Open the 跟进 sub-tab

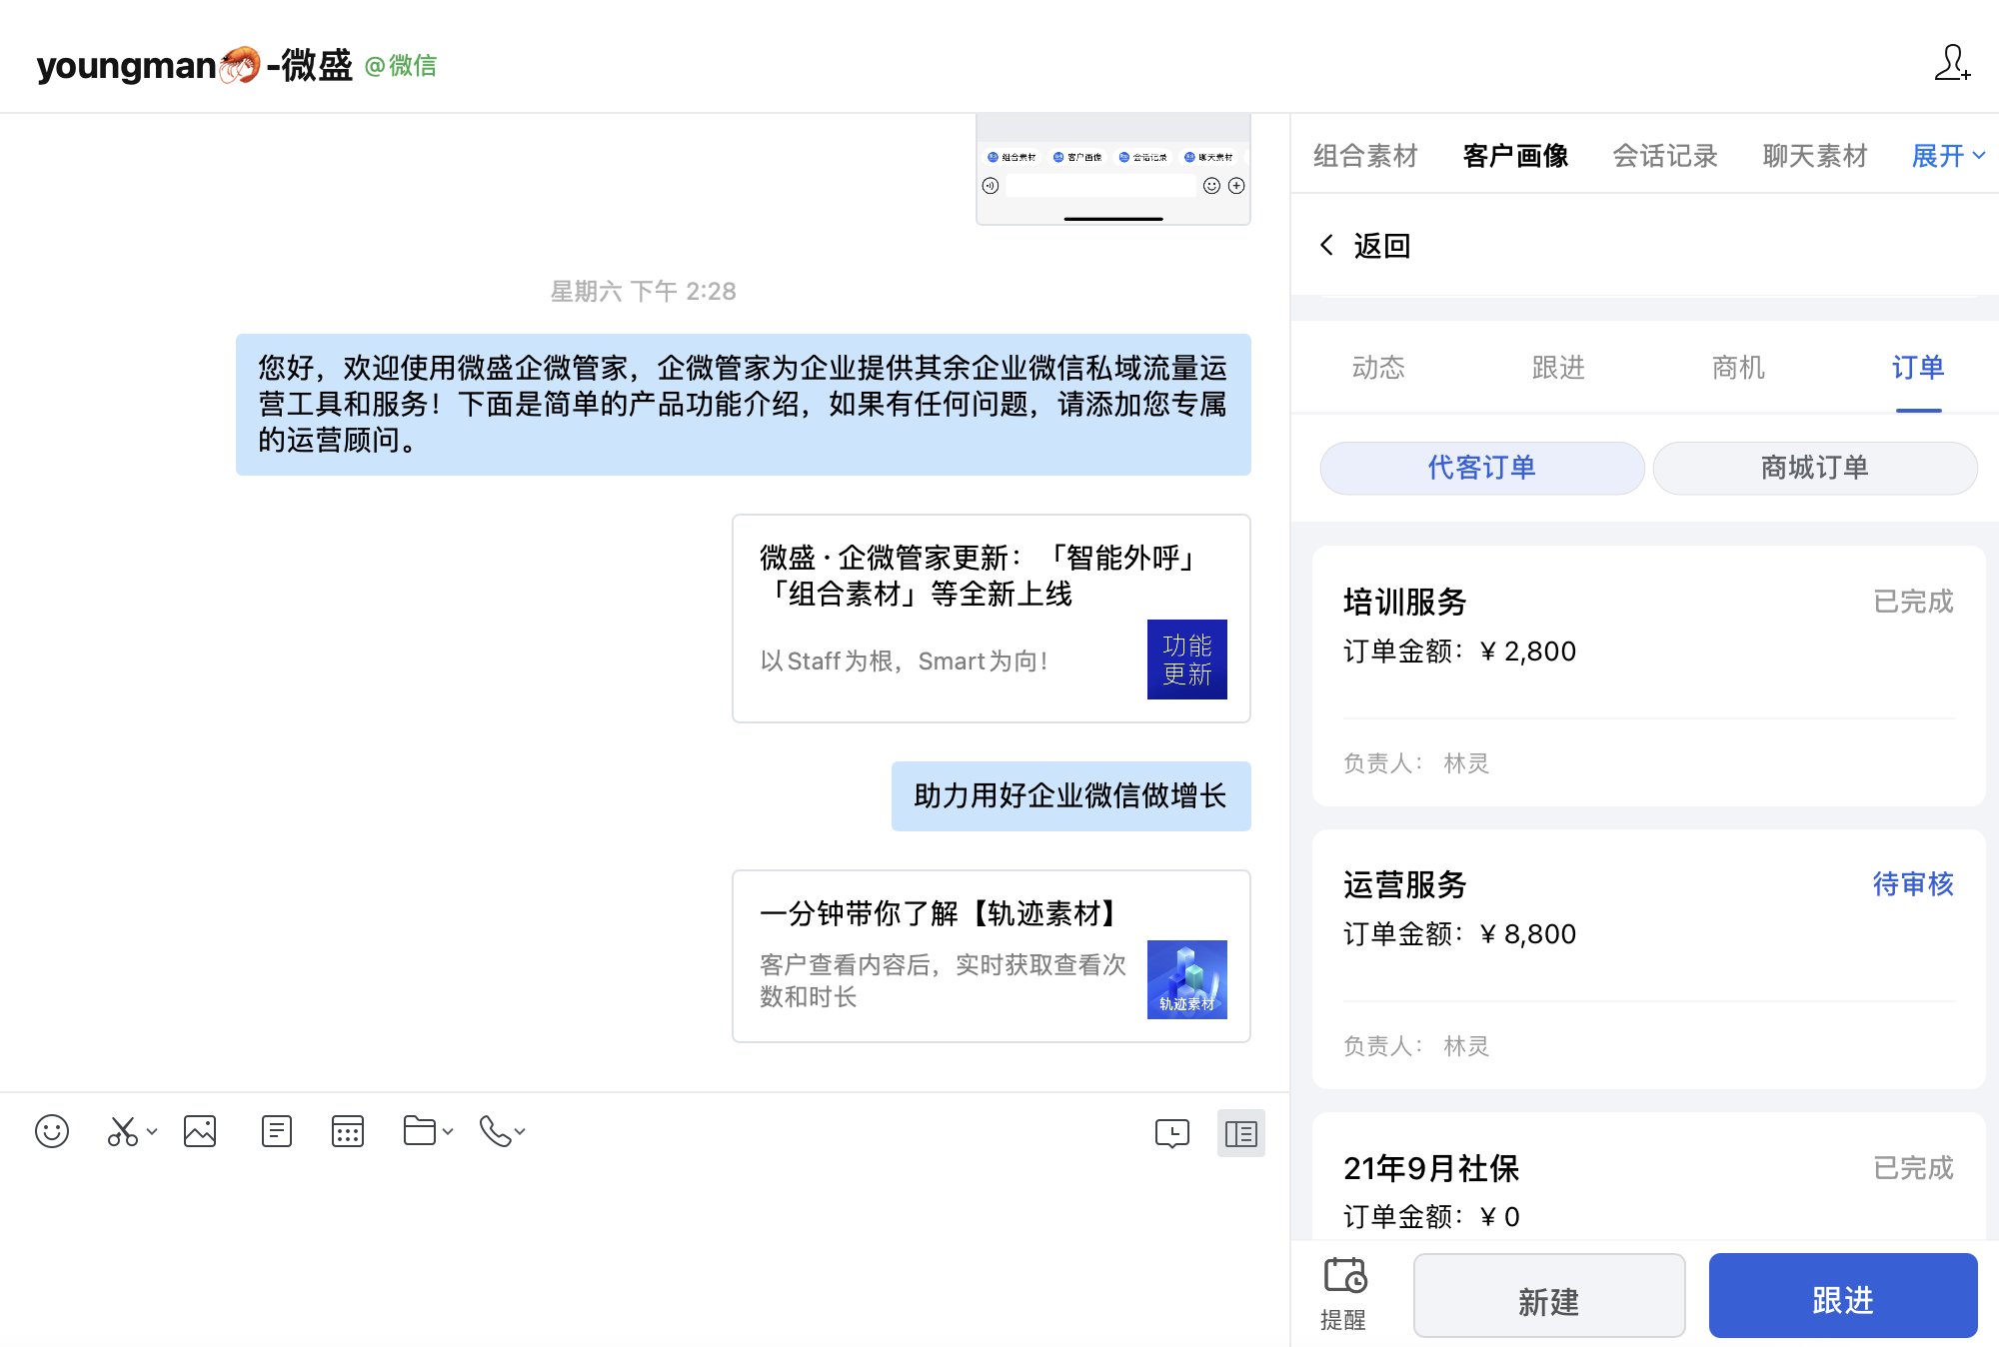click(x=1558, y=368)
